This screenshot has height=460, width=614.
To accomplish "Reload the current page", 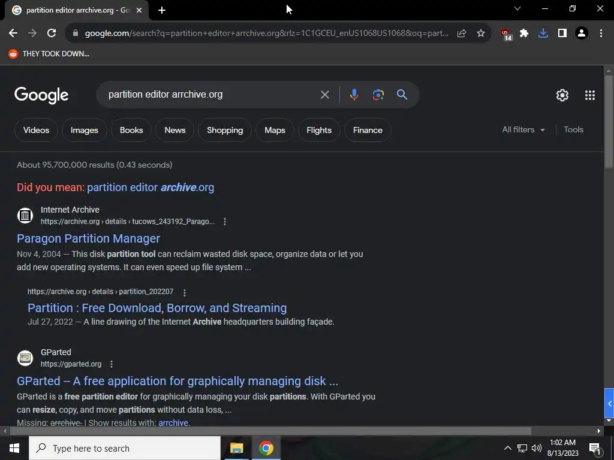I will [52, 34].
